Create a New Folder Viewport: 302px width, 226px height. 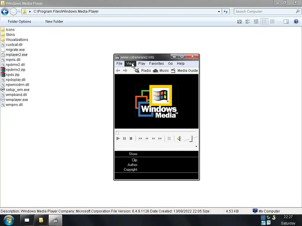(x=54, y=21)
